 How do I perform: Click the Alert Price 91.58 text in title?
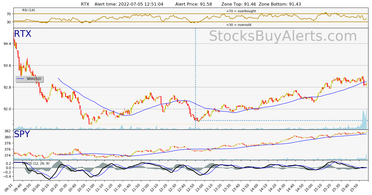pyautogui.click(x=194, y=4)
